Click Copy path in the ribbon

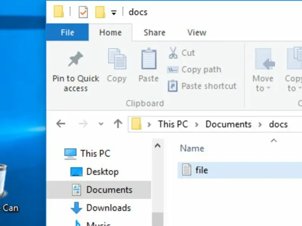(x=194, y=69)
